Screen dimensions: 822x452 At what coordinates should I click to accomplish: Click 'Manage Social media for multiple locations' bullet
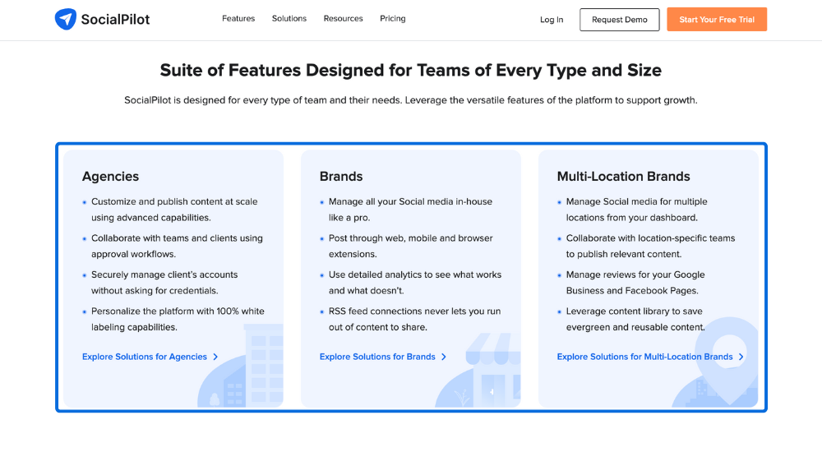click(637, 210)
